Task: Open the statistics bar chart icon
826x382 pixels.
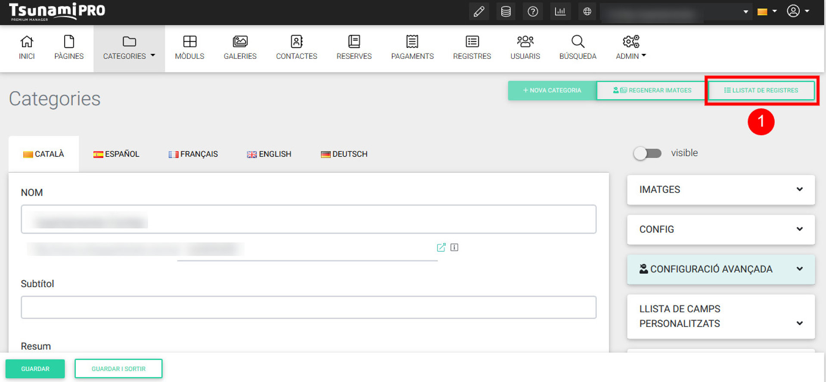Action: 560,12
